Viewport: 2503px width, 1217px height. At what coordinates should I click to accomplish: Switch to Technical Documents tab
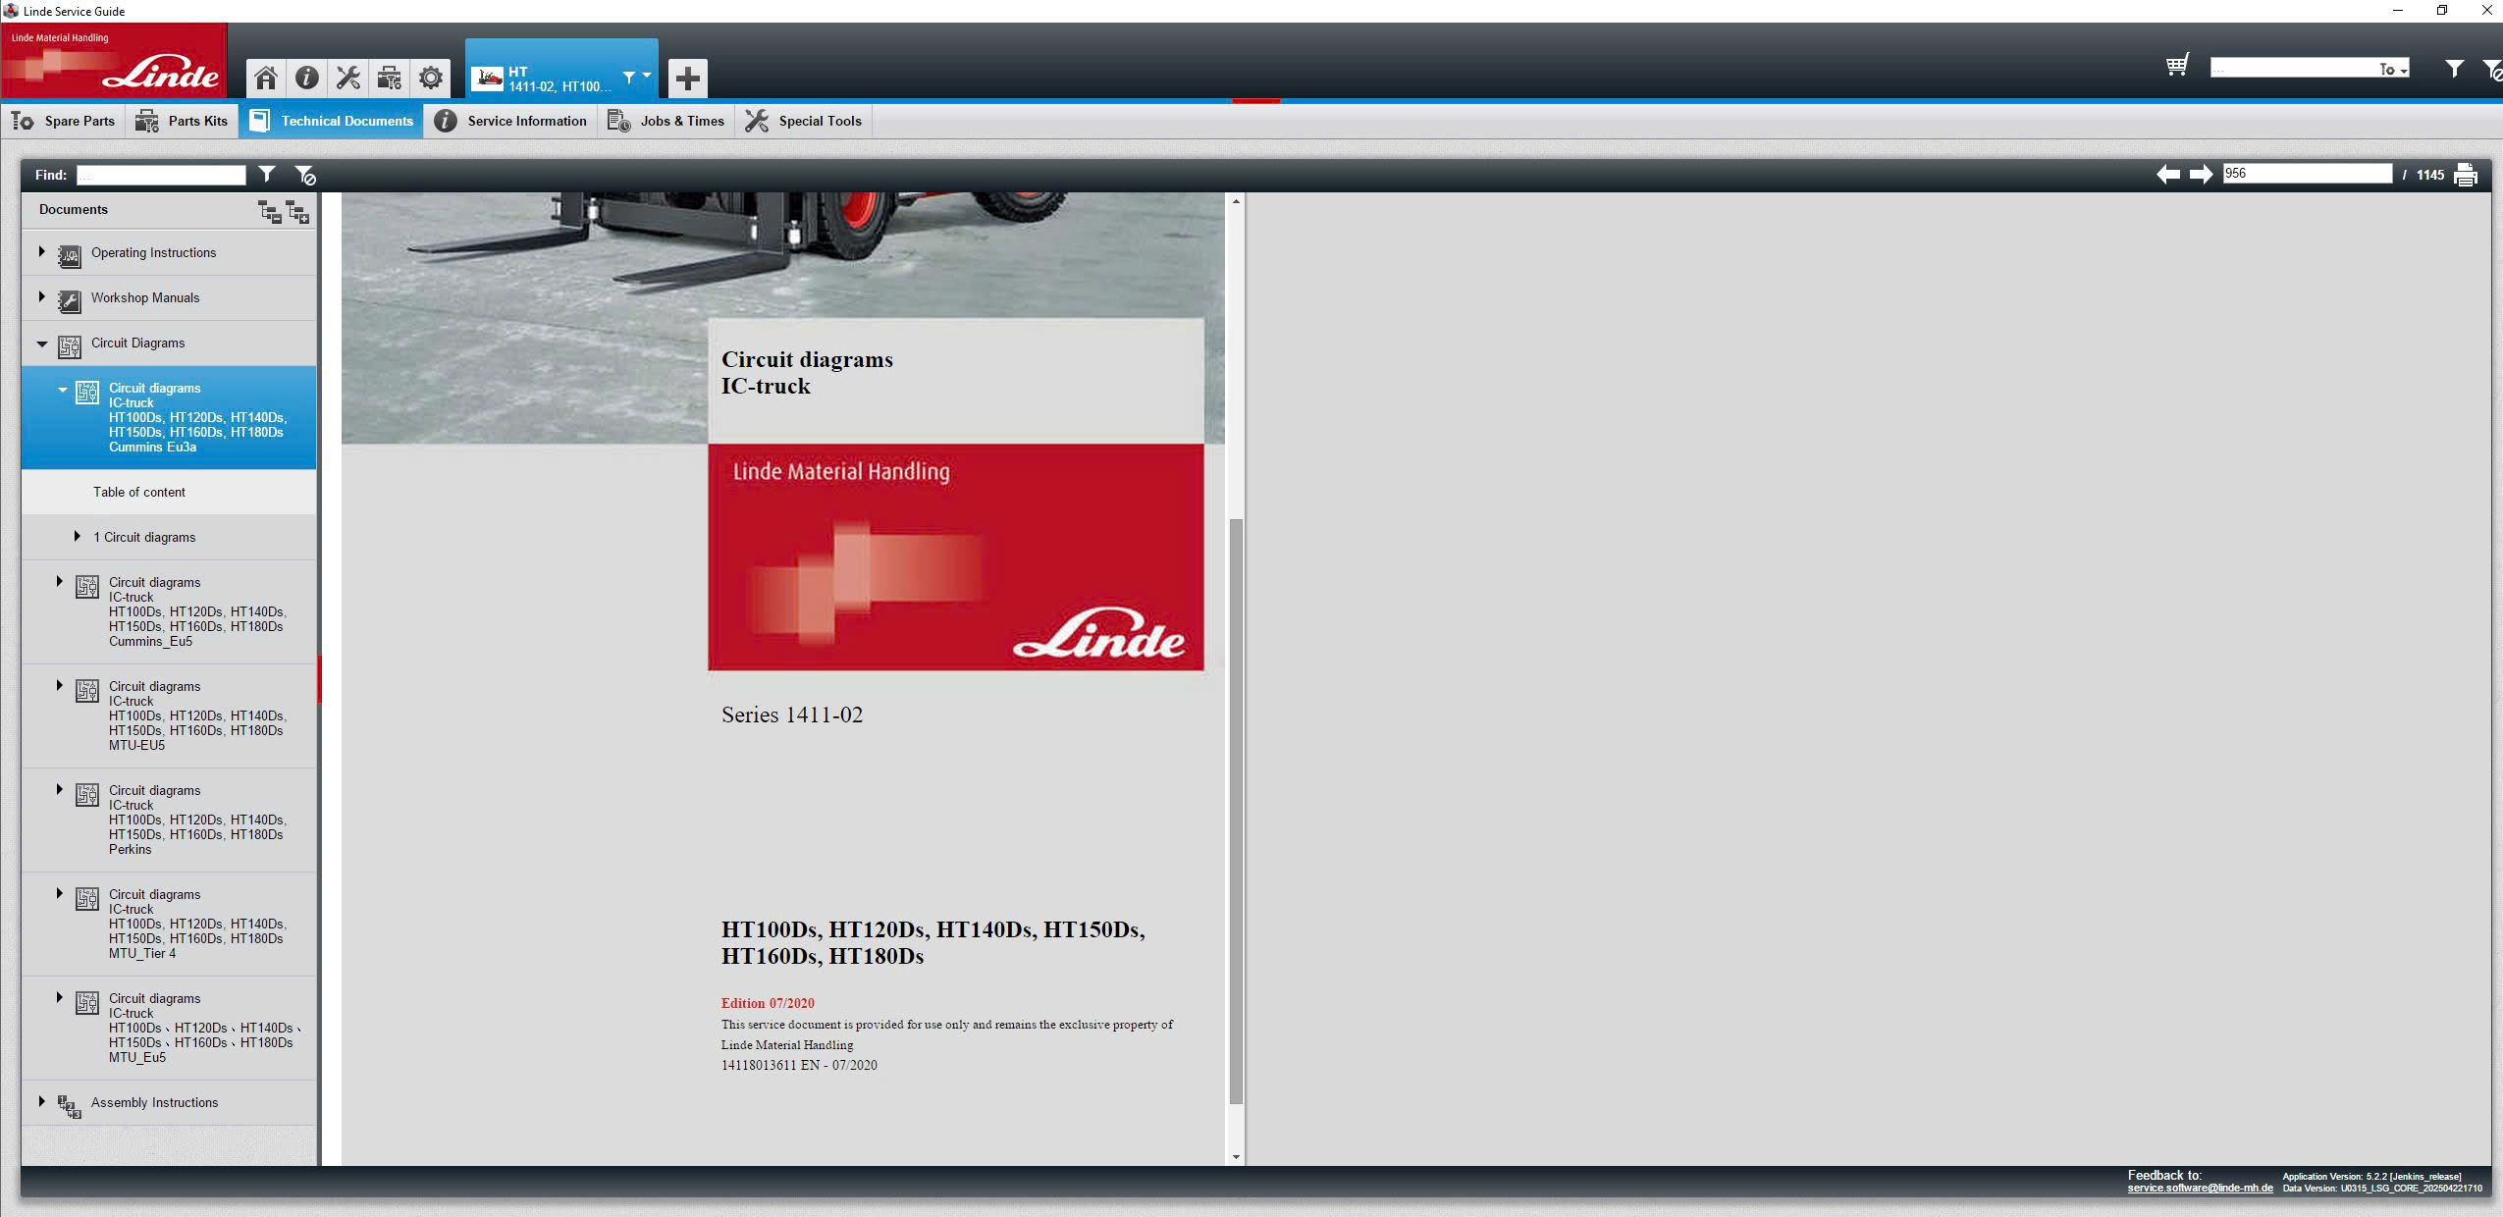click(x=331, y=121)
